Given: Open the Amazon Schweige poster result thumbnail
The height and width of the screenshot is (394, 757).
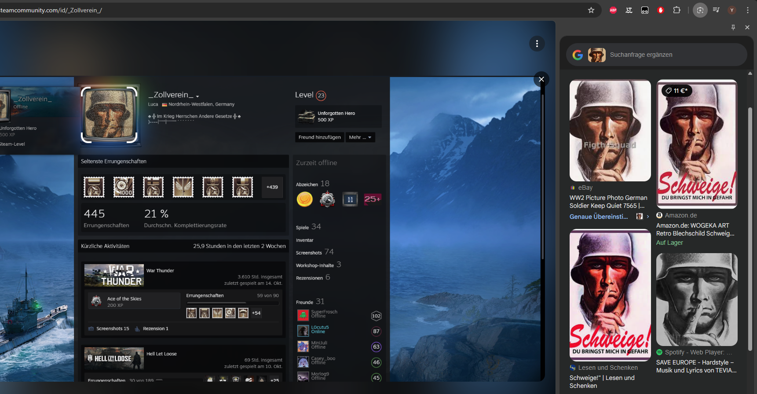Looking at the screenshot, I should pyautogui.click(x=697, y=144).
